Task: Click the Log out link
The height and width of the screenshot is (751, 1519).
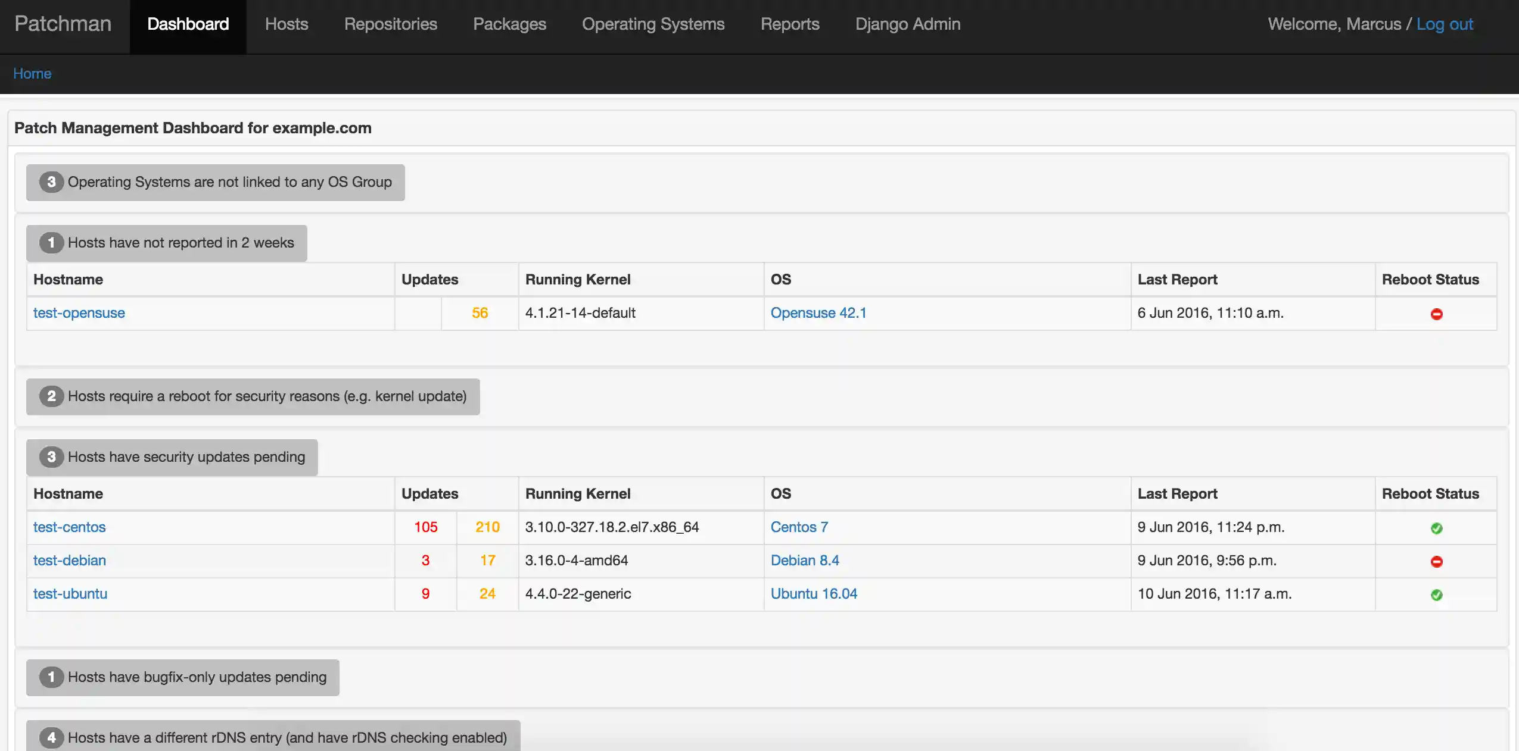Action: [1444, 24]
